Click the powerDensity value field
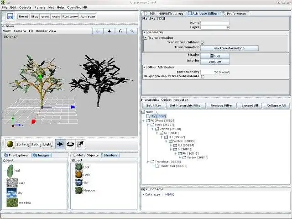The width and height of the screenshot is (292, 219). (215, 72)
